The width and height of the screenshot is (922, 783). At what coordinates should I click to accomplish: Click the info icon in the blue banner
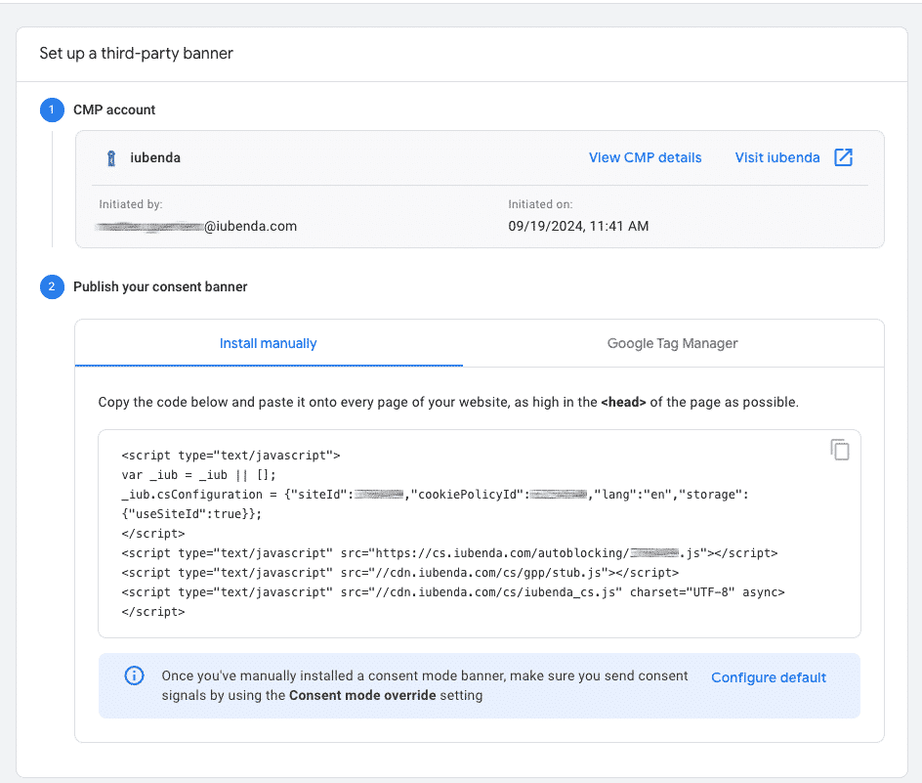[134, 674]
